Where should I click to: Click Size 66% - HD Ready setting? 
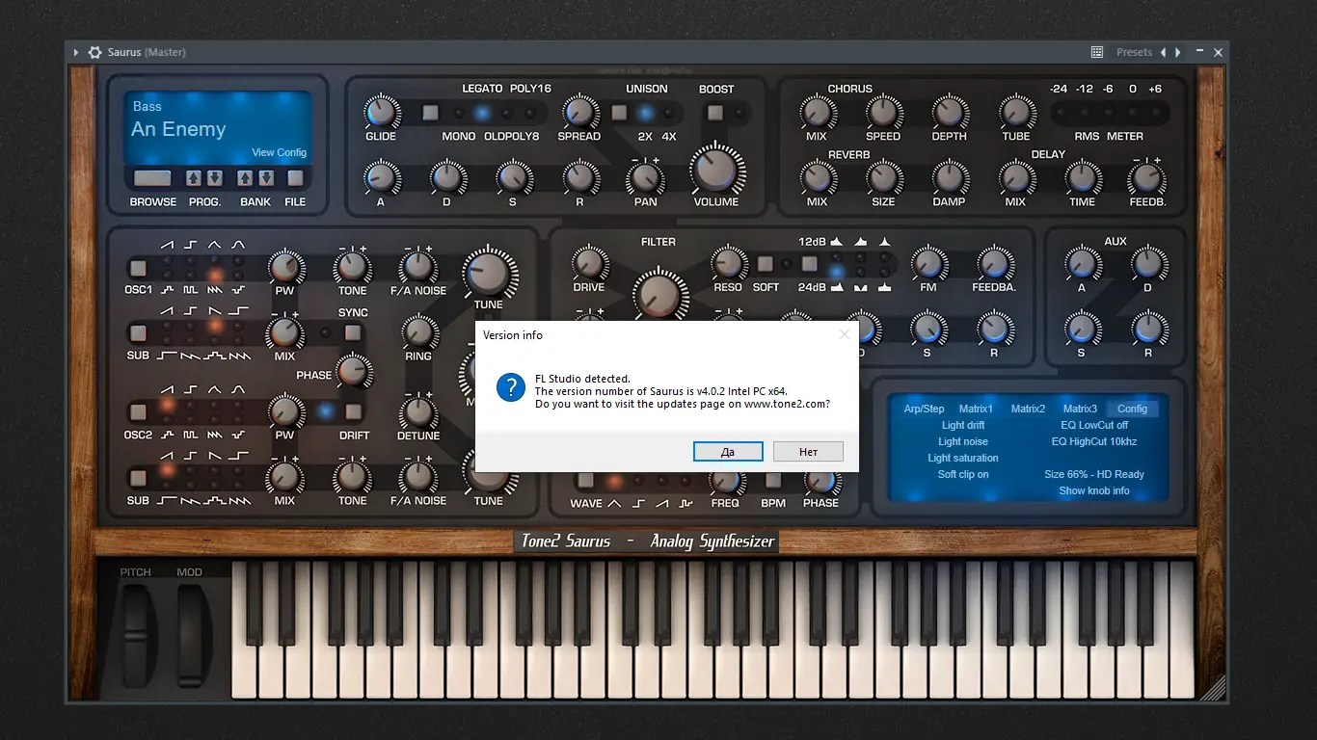click(x=1094, y=474)
